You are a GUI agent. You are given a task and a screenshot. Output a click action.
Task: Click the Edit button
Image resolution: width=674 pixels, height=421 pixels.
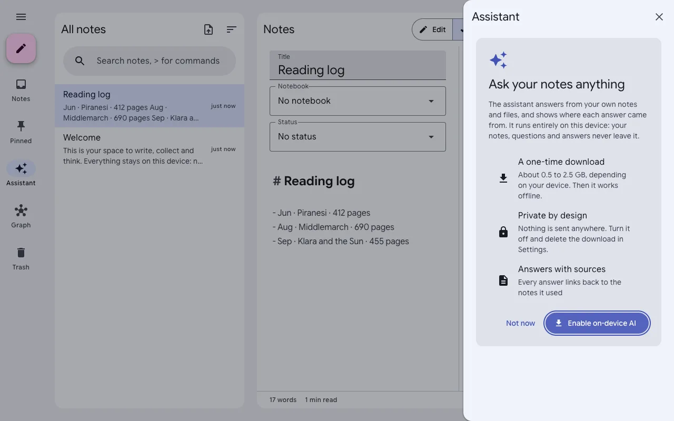[x=432, y=29]
